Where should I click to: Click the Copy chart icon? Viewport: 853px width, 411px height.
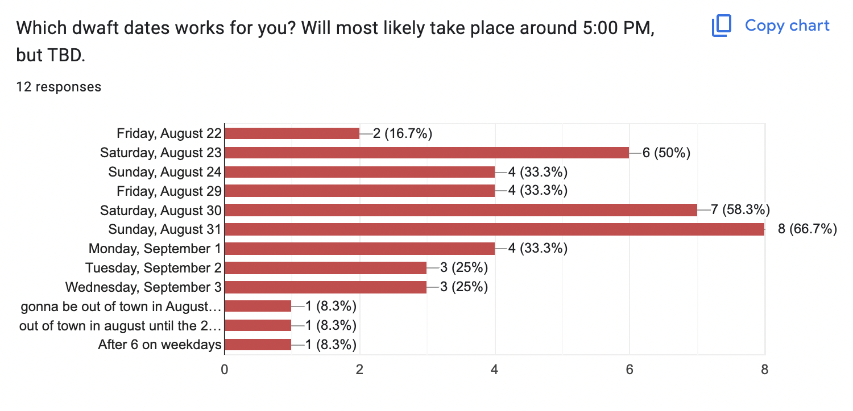[x=722, y=26]
